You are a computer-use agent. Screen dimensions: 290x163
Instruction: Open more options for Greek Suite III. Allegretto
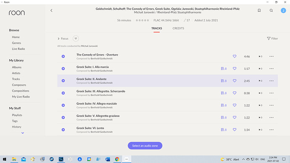coord(272,93)
